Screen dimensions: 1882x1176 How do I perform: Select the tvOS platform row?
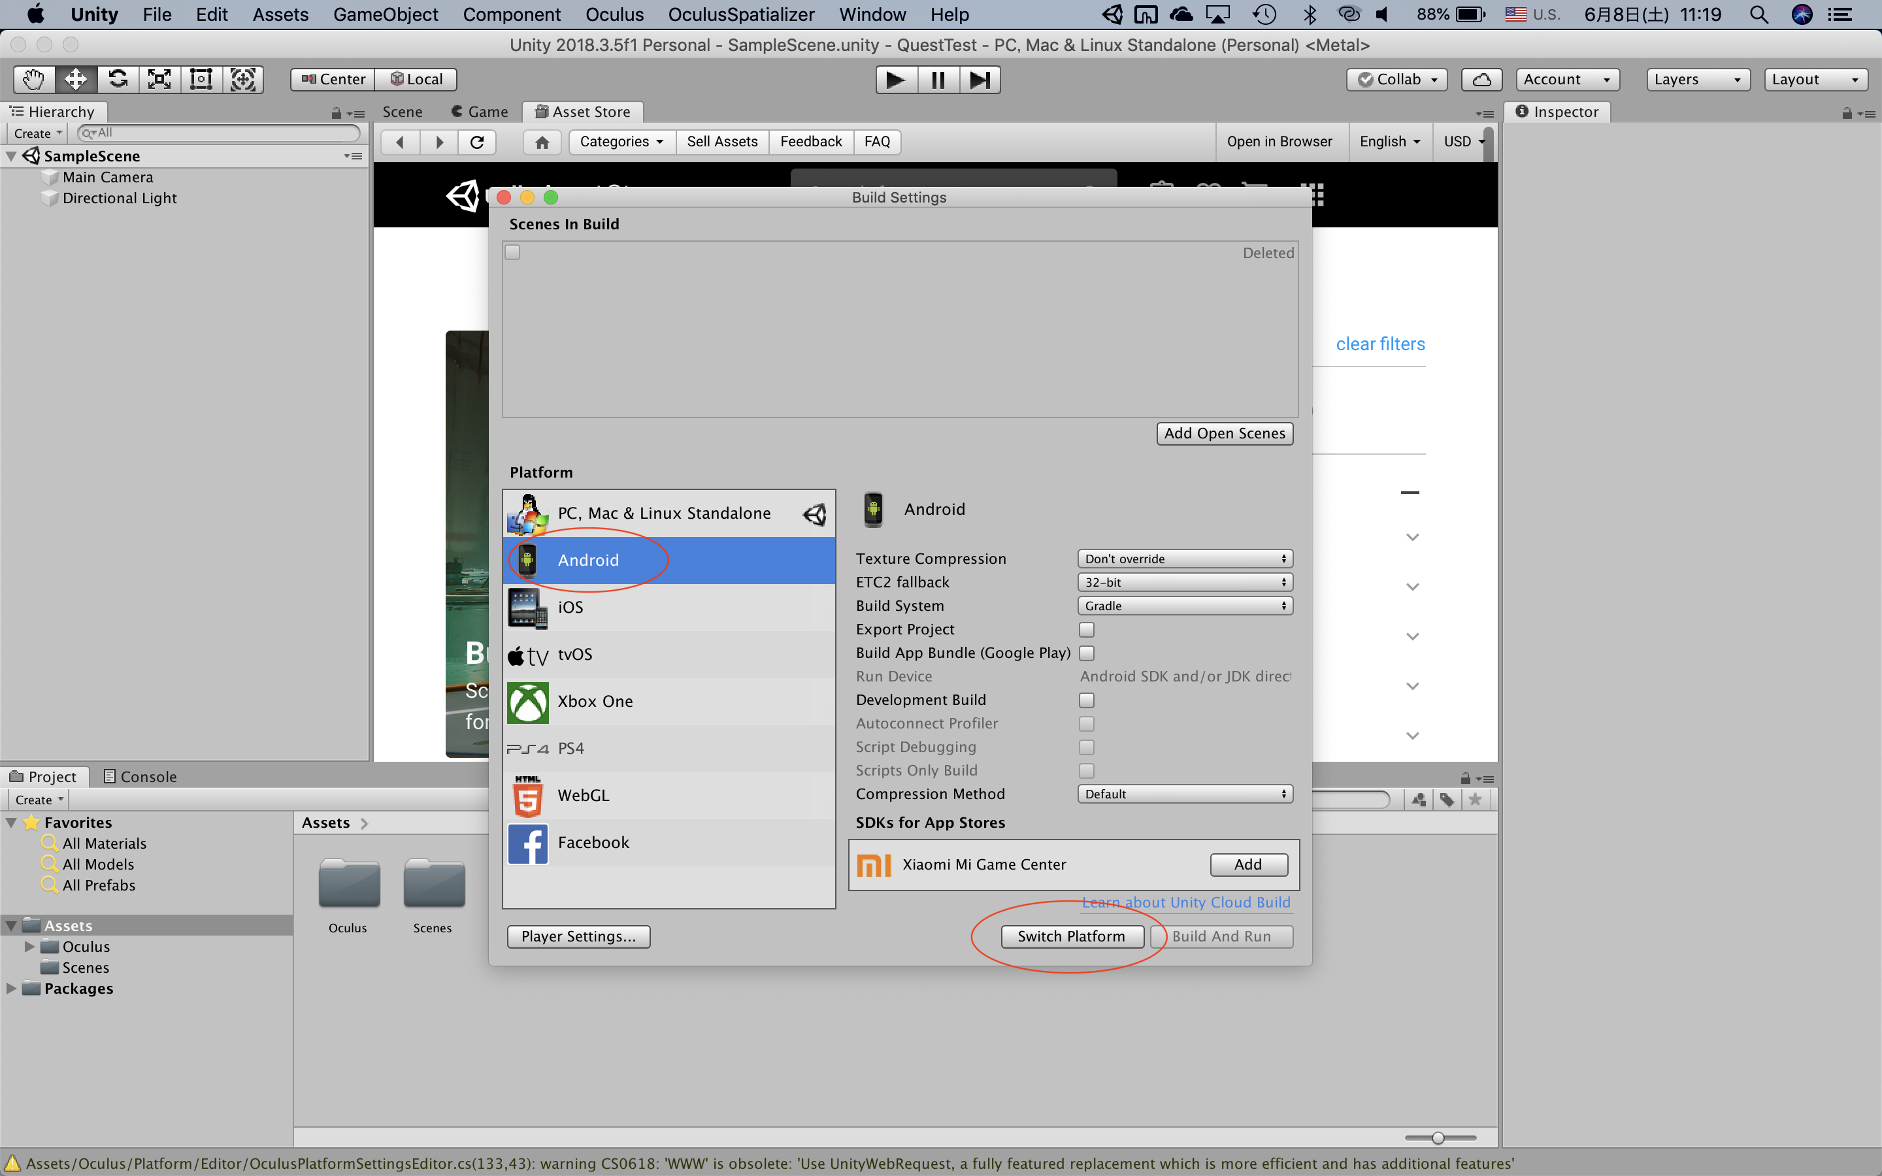(669, 654)
